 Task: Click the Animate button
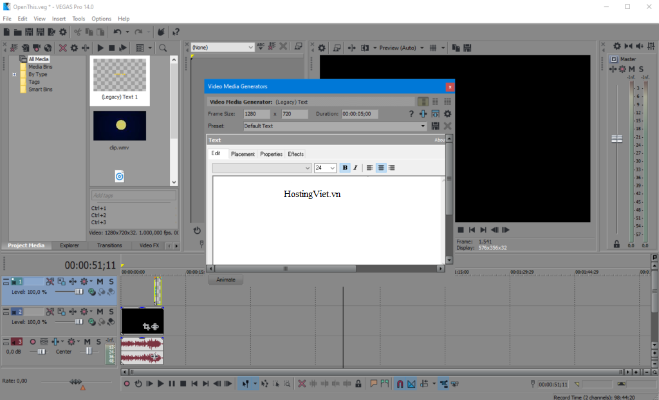[x=226, y=280]
